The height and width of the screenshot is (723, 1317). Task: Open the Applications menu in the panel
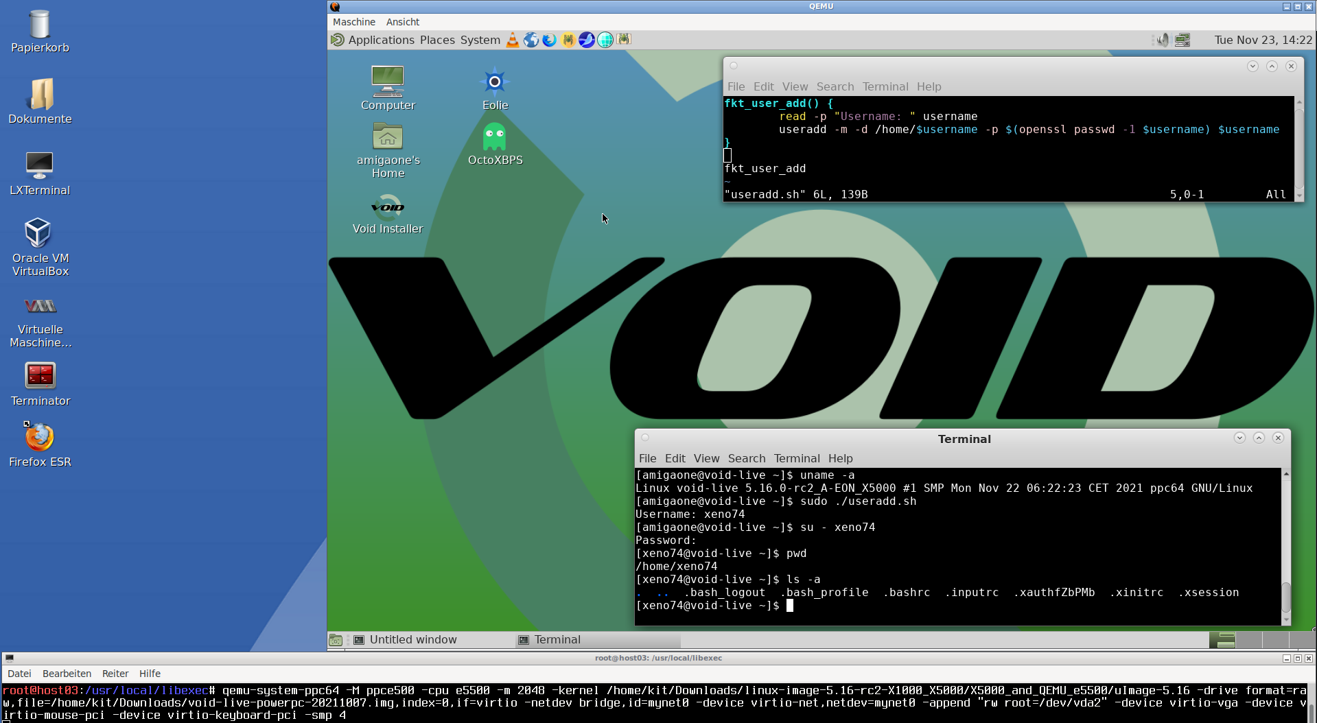pyautogui.click(x=382, y=40)
